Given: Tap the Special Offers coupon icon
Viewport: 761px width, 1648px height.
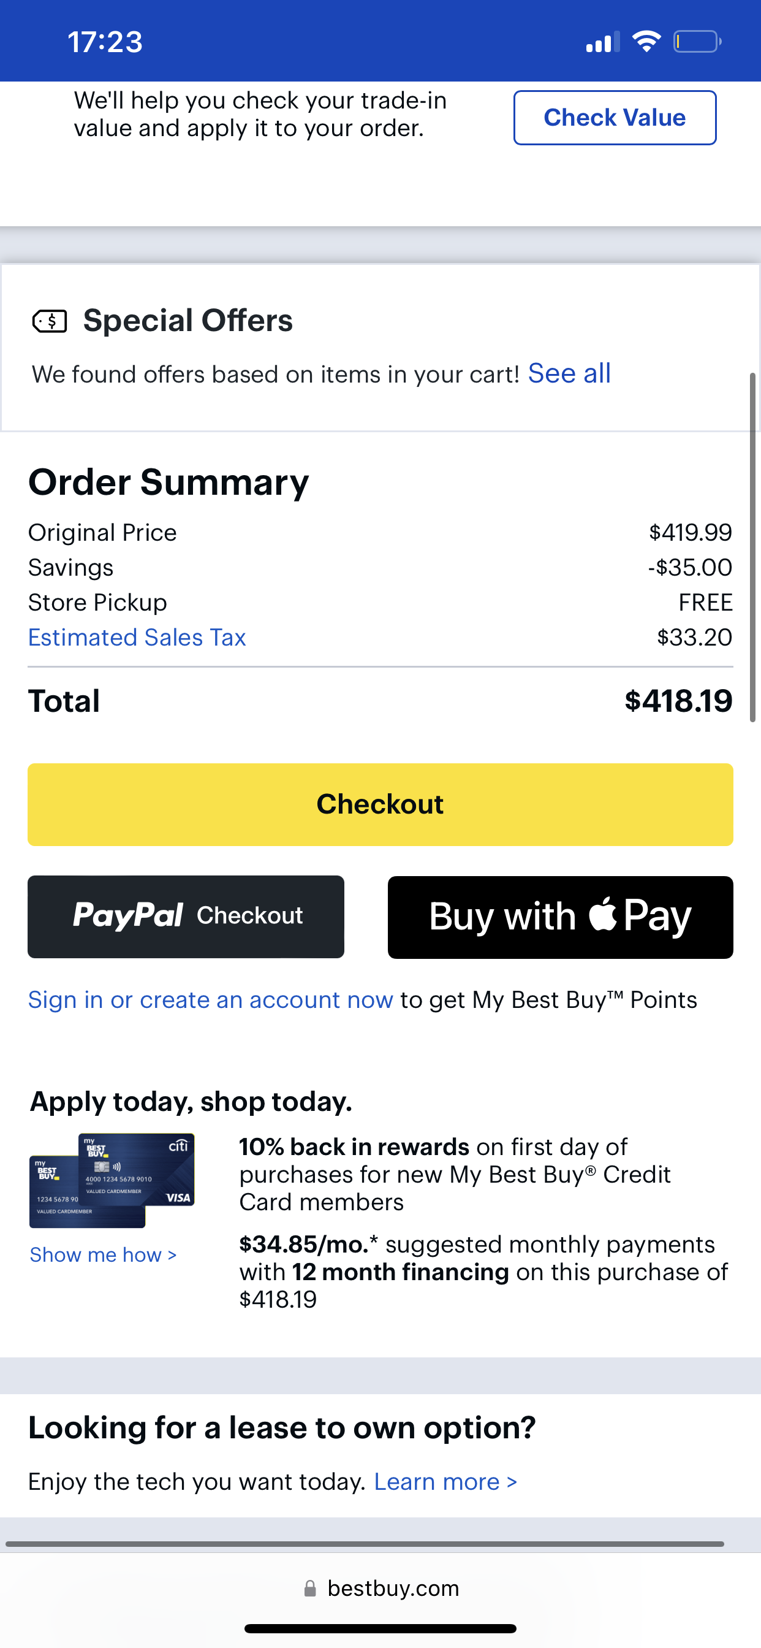Looking at the screenshot, I should (49, 321).
